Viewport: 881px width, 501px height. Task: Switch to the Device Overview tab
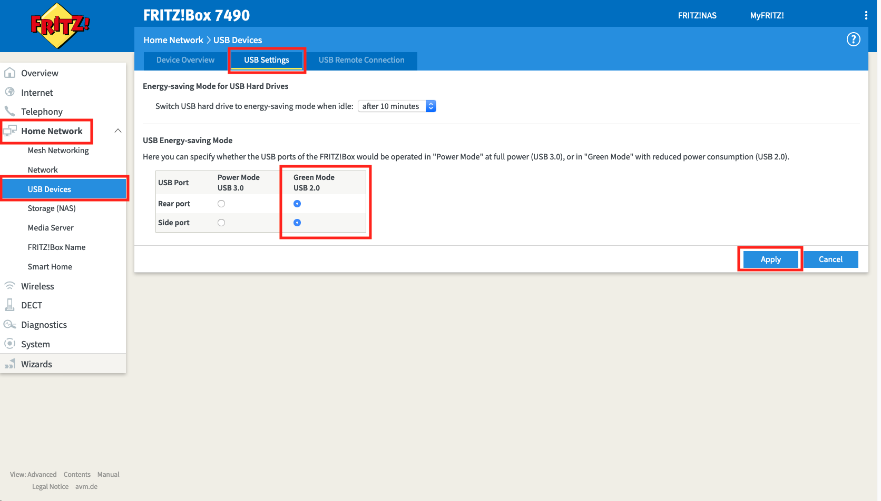(185, 60)
